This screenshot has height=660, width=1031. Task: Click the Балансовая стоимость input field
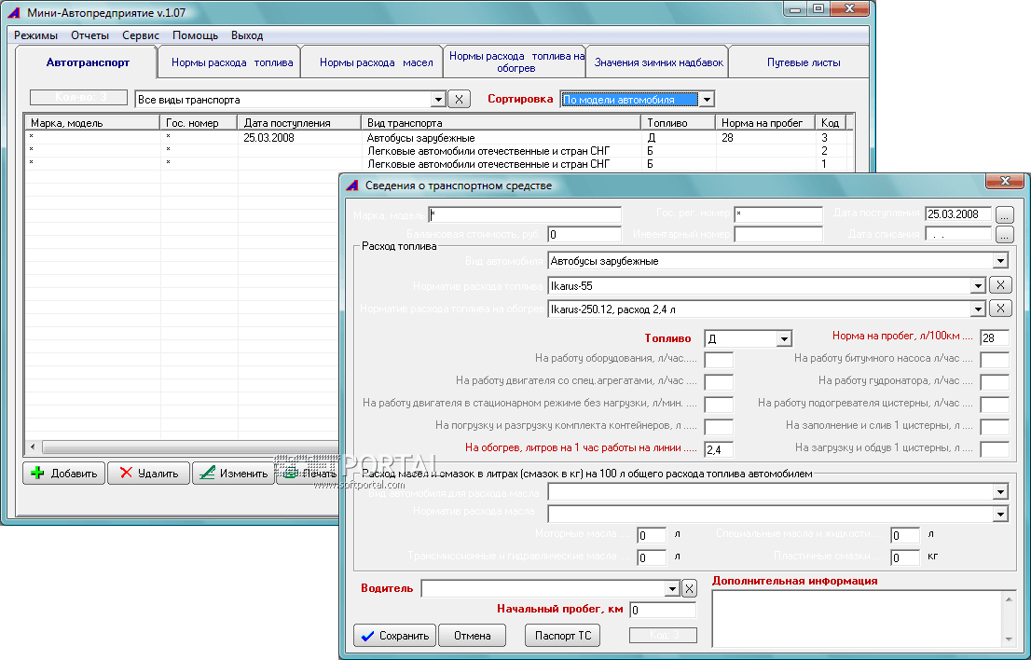click(x=584, y=235)
